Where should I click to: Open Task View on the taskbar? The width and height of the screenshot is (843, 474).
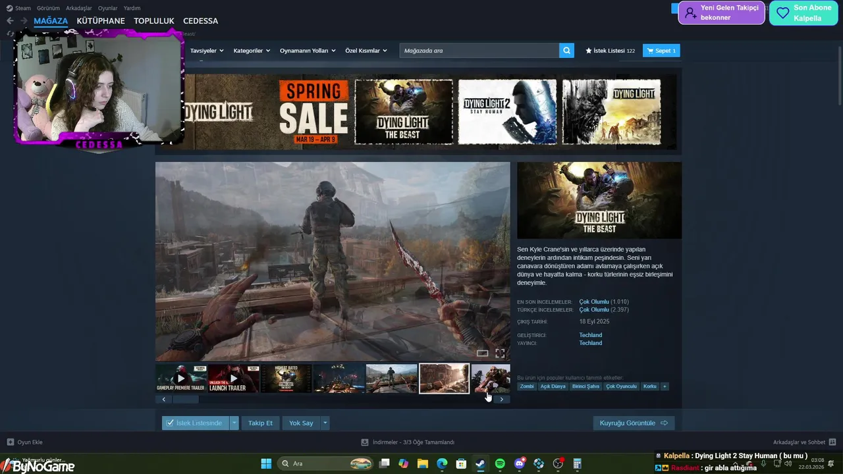[385, 463]
